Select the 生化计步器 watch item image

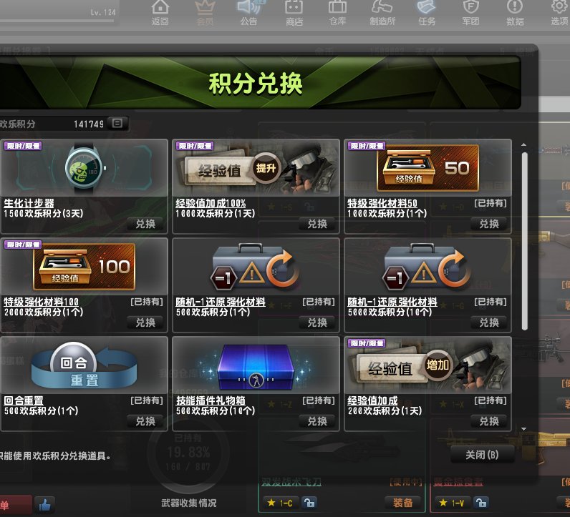[84, 168]
